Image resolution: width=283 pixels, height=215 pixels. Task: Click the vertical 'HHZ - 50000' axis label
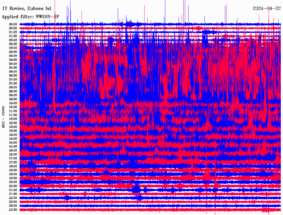[x=4, y=117]
